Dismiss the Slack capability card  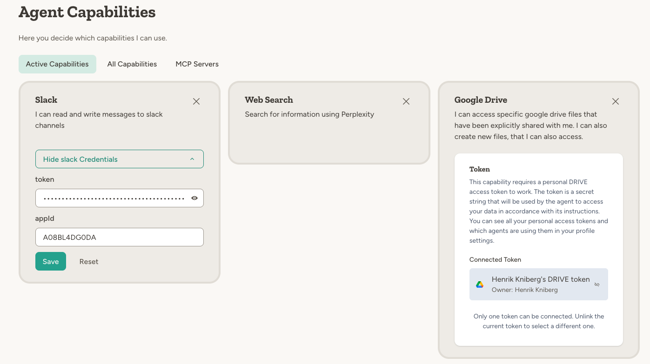[196, 101]
